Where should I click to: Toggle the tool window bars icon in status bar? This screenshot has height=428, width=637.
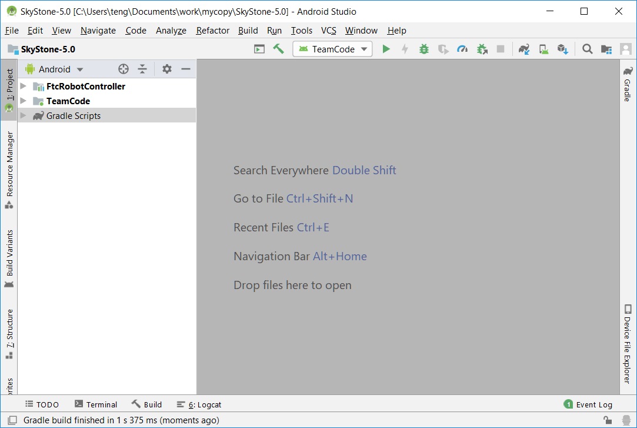click(12, 420)
